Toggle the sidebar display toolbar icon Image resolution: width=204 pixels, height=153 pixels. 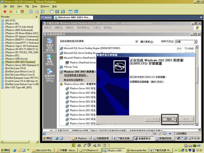tap(52, 11)
